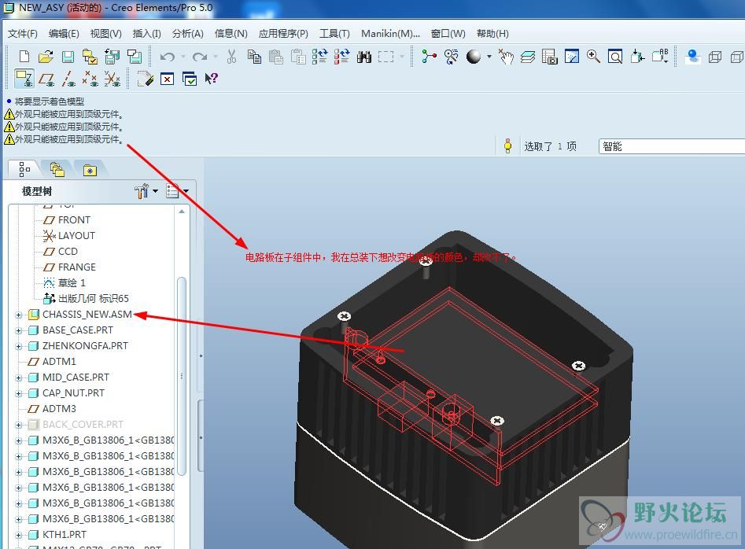Create a new file with the blank page icon

(x=24, y=57)
